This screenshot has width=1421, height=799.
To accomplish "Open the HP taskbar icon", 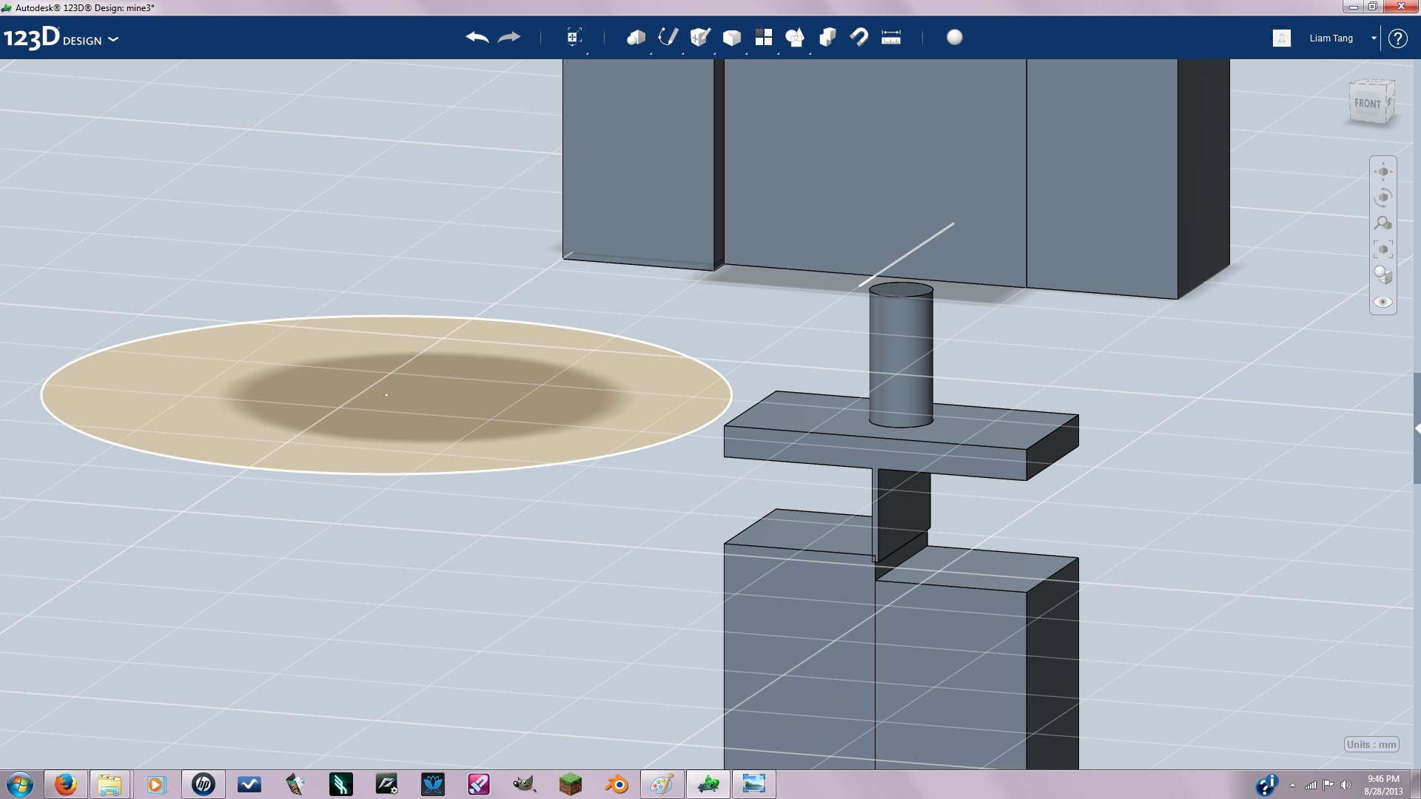I will [x=204, y=784].
